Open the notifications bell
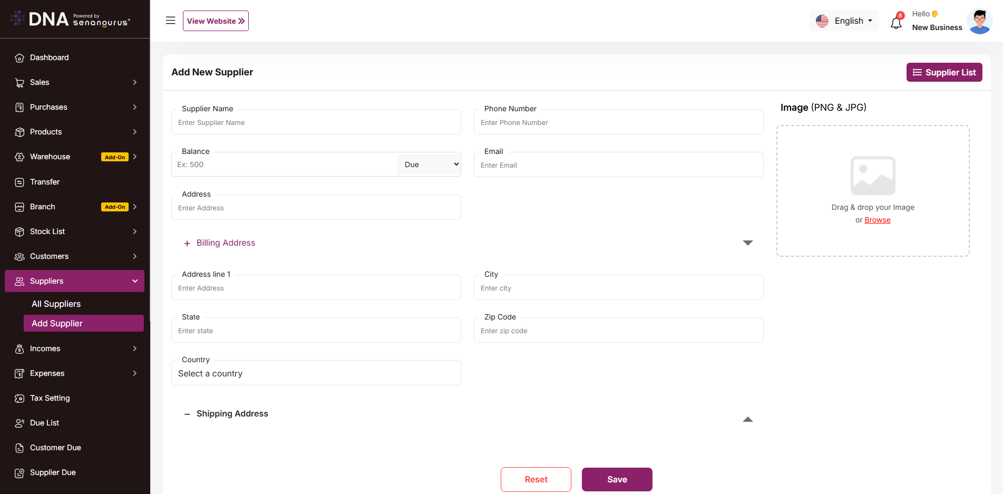The height and width of the screenshot is (494, 1003). click(896, 23)
